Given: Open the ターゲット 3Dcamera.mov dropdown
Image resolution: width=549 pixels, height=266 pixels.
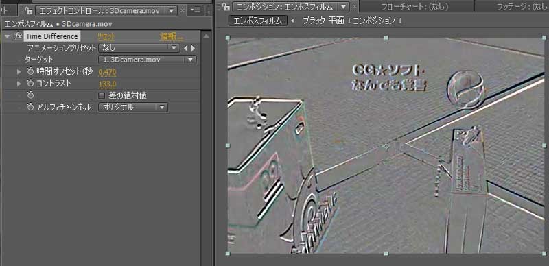Looking at the screenshot, I should (x=148, y=60).
